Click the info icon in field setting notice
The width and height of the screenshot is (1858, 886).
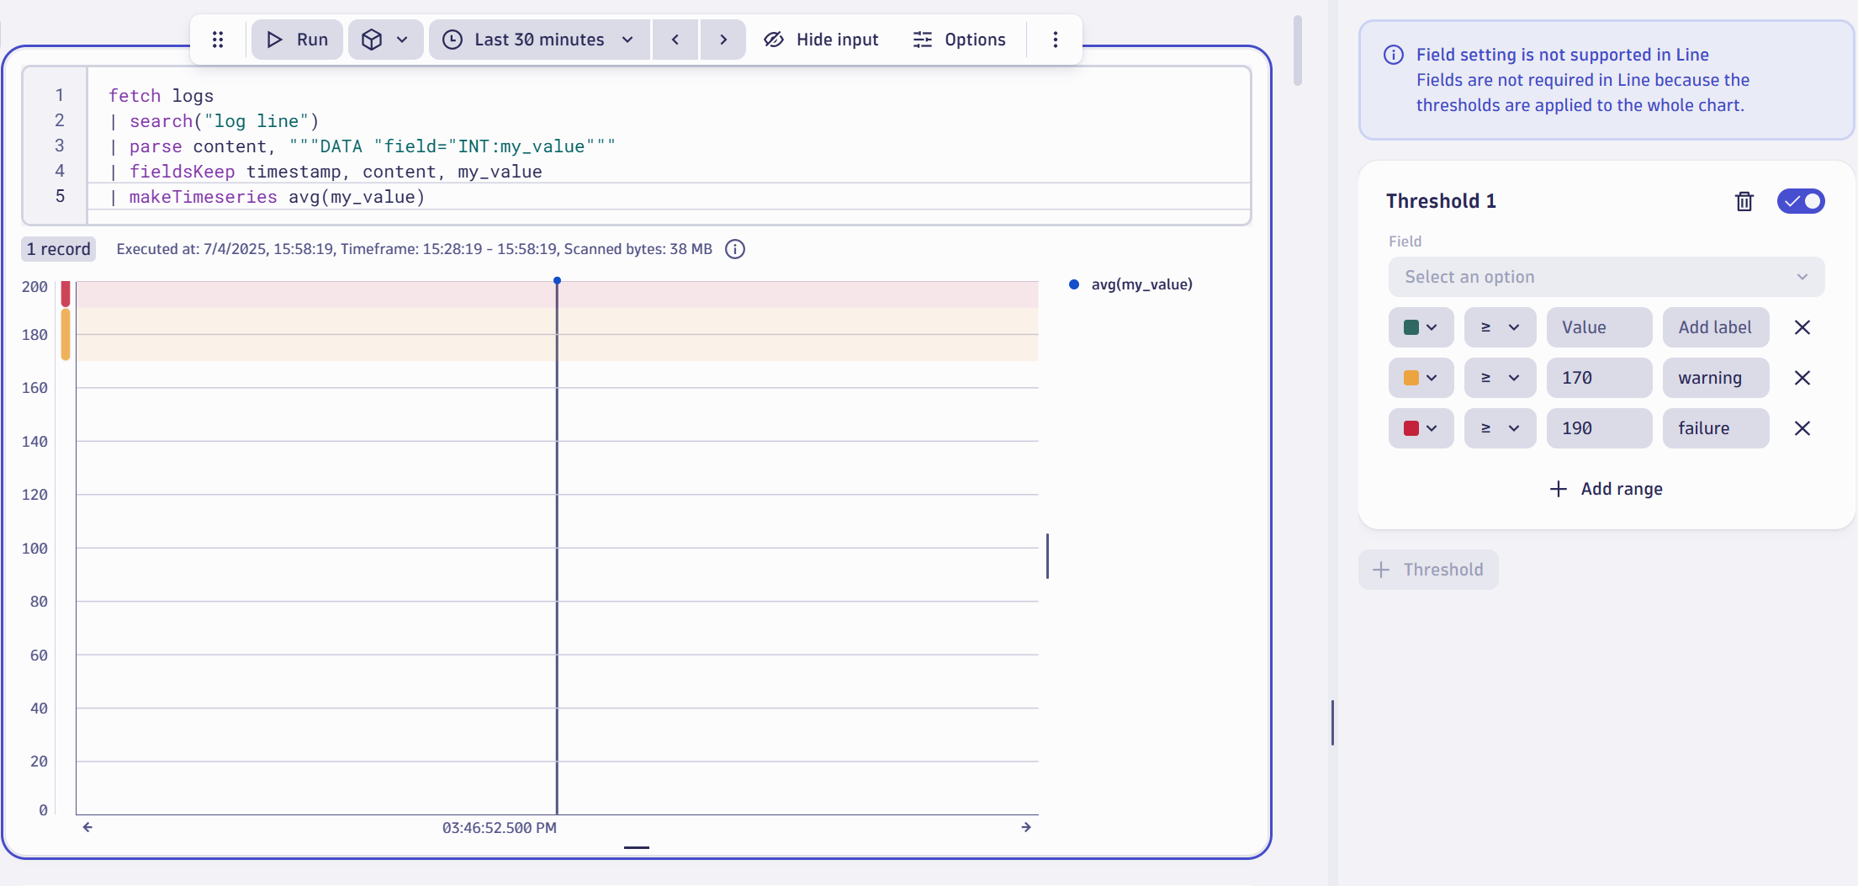(x=1394, y=55)
